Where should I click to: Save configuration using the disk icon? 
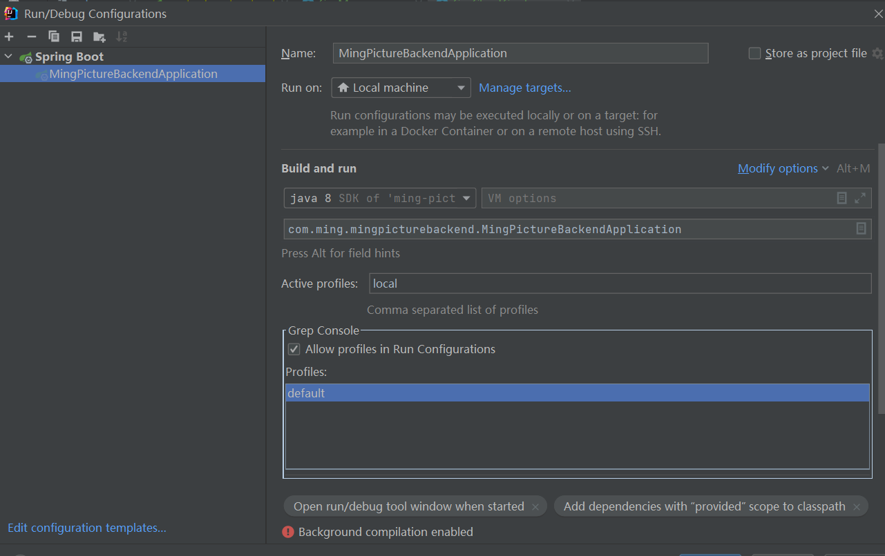77,37
